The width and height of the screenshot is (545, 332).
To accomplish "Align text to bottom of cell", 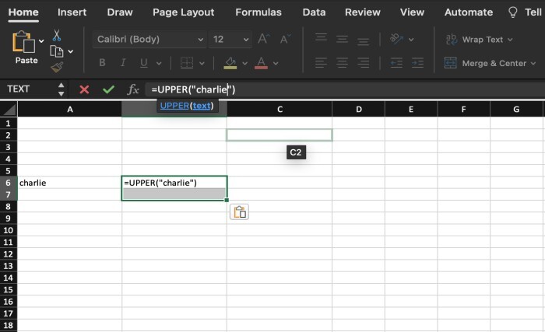I will (x=364, y=42).
